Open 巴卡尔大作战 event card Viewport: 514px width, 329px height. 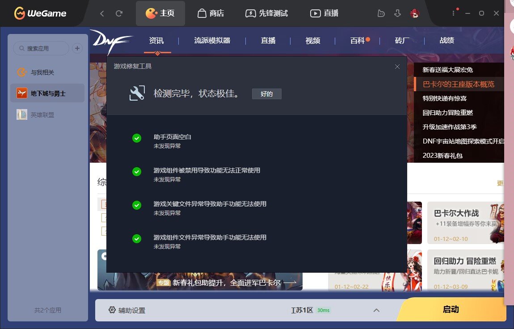coord(465,223)
